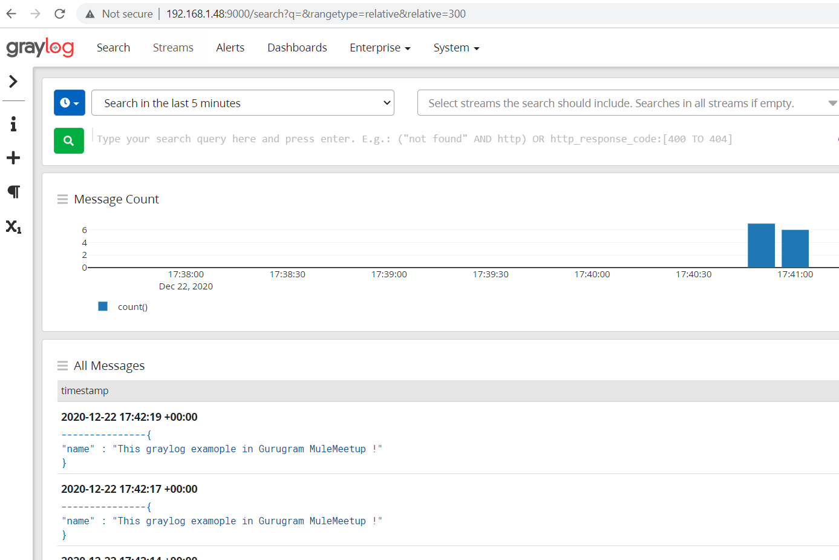
Task: Expand the 'Search in the last 5 minutes' select
Action: 243,103
